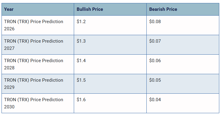Click the Bullish Price column header
The height and width of the screenshot is (115, 222).
(x=110, y=9)
